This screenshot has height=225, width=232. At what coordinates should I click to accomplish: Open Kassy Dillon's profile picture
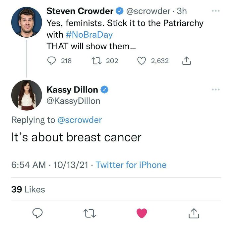pos(27,94)
